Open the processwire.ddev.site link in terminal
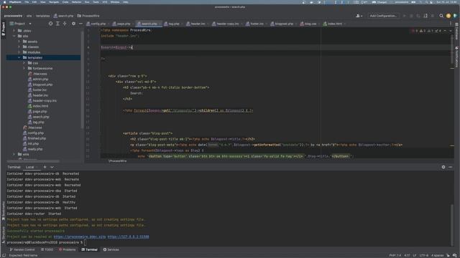Image resolution: width=460 pixels, height=258 pixels. point(80,236)
